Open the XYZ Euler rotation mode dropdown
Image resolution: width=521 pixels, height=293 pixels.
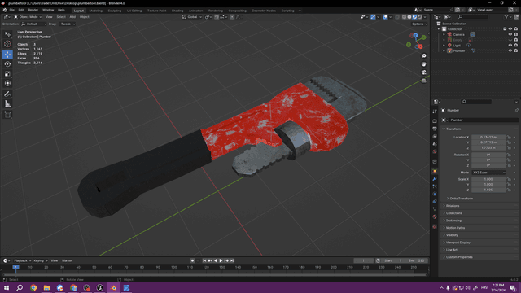pos(488,173)
